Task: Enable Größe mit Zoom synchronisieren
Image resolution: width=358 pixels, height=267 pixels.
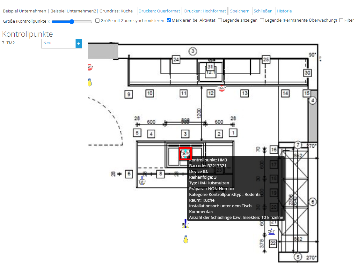Action: 98,20
